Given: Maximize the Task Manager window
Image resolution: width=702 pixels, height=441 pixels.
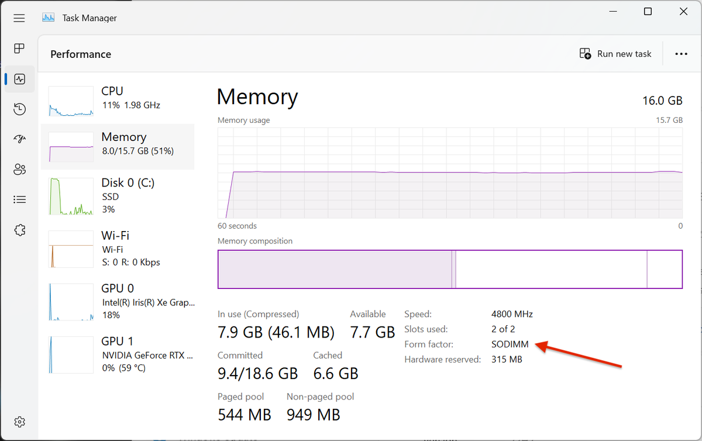Looking at the screenshot, I should coord(648,12).
